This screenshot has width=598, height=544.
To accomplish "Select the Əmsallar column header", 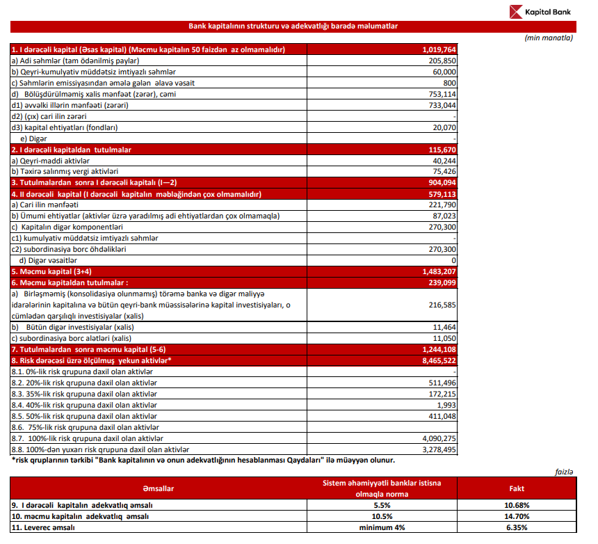I will pyautogui.click(x=159, y=488).
